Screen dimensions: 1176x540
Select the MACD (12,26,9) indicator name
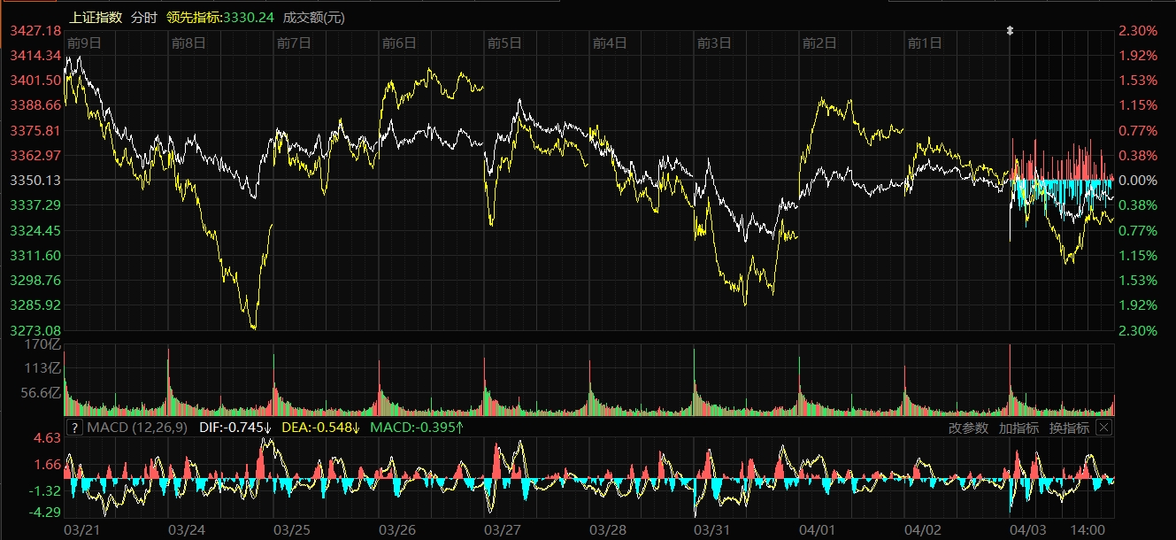click(137, 428)
